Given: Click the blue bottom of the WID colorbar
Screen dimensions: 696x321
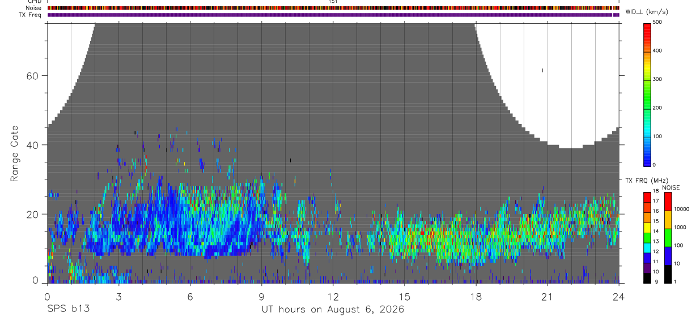Looking at the screenshot, I should 647,162.
